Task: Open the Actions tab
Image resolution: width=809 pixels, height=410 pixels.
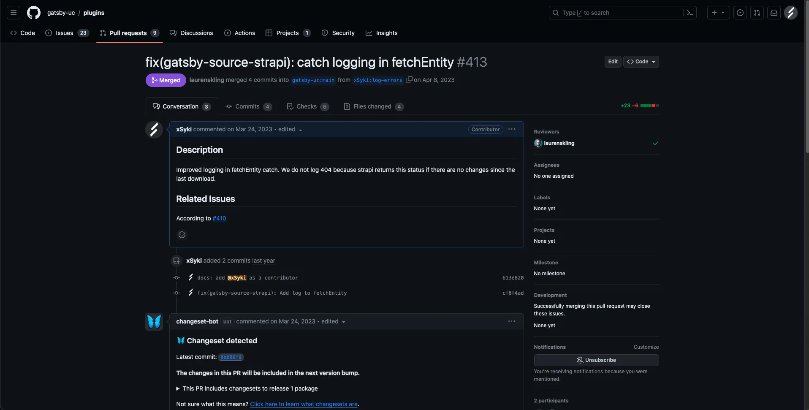Action: pos(239,33)
